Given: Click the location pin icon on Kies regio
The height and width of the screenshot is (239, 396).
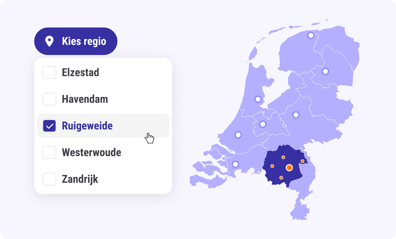Looking at the screenshot, I should [50, 41].
